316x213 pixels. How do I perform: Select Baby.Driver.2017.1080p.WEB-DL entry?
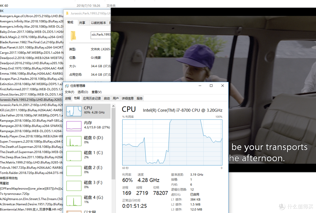click(x=32, y=32)
